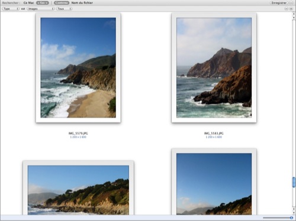This screenshot has width=296, height=221.
Task: Select the IMG_5583.JPG rocky cliffs thumbnail
Action: coord(214,68)
